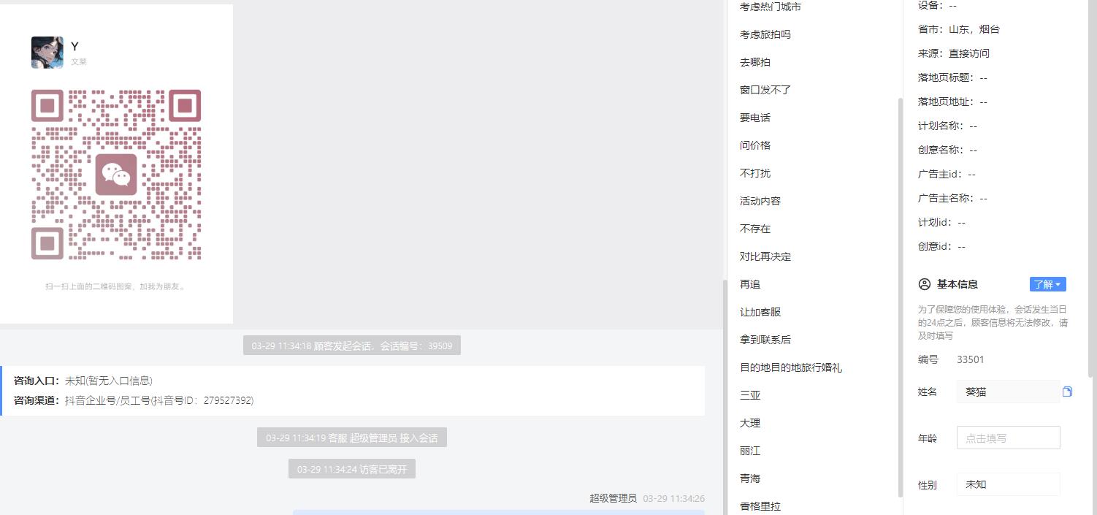Image resolution: width=1097 pixels, height=515 pixels.
Task: Select quick reply 问价格
Action: (755, 145)
